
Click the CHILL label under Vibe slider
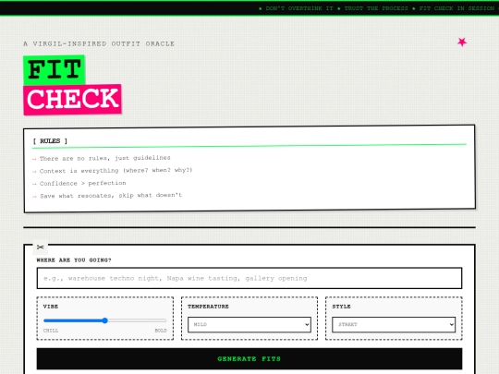[x=51, y=331]
